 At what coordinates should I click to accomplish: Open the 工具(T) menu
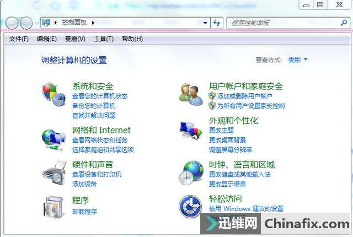104,39
